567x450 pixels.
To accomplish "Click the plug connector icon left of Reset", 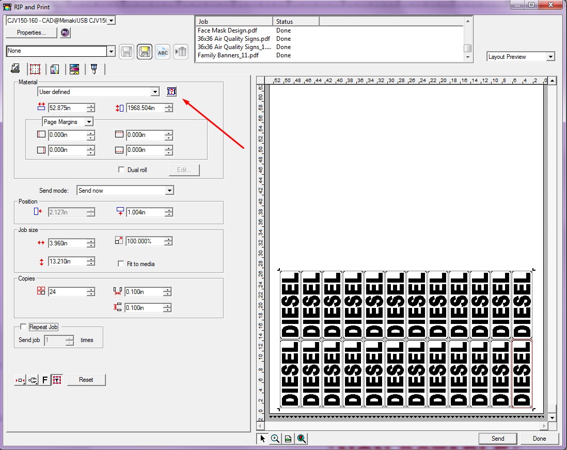I will pos(33,380).
